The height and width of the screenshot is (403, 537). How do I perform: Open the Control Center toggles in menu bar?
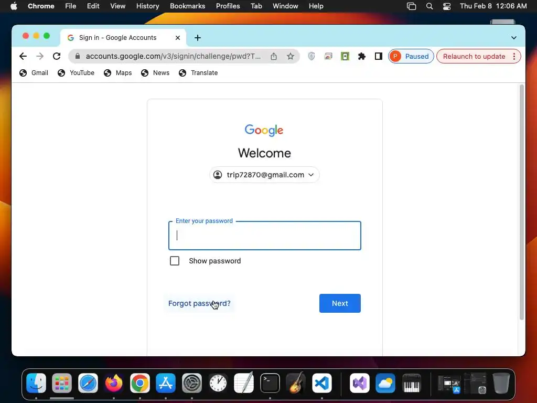point(447,6)
